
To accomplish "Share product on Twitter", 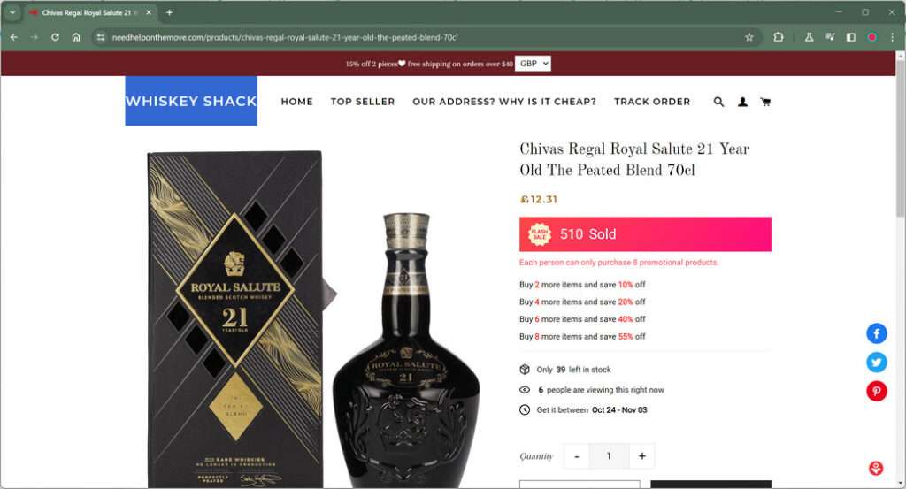I will click(x=877, y=363).
